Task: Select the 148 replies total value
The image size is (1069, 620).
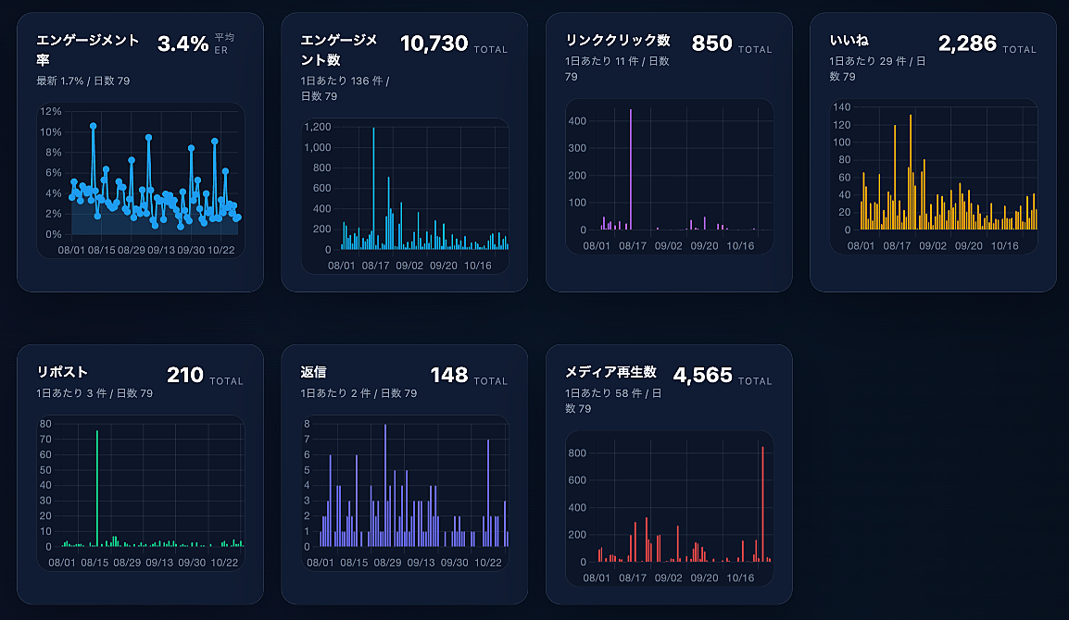Action: (448, 375)
